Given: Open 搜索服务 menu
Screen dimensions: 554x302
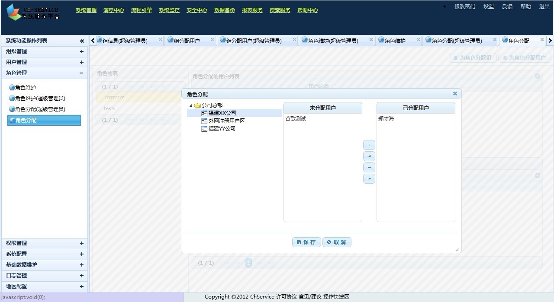Looking at the screenshot, I should click(x=280, y=10).
